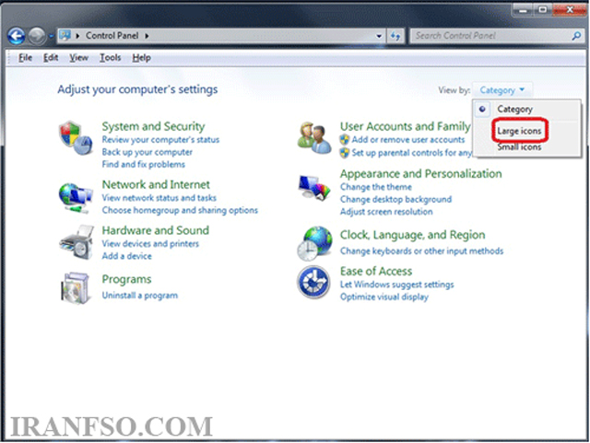
Task: Open the Ease of Access icon
Action: click(313, 282)
